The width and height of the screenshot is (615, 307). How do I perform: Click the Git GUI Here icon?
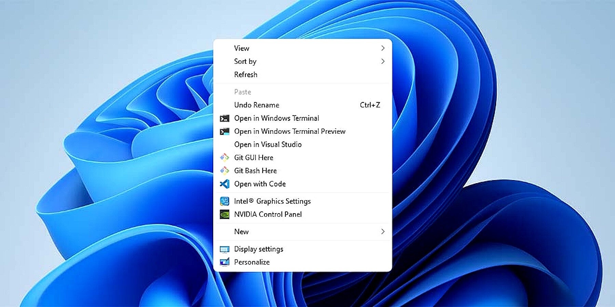(x=224, y=157)
